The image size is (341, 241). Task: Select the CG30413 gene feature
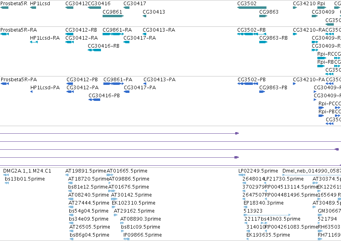pos(144,16)
